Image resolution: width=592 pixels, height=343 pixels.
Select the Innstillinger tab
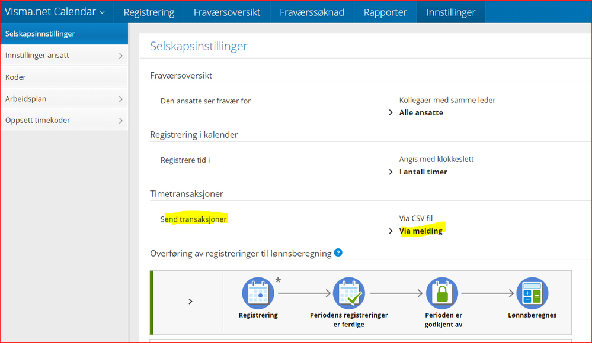click(451, 12)
